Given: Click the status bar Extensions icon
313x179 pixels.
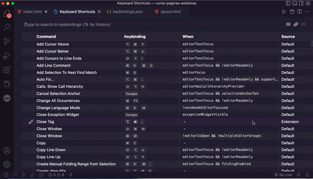Looking at the screenshot, I should (x=41, y=175).
